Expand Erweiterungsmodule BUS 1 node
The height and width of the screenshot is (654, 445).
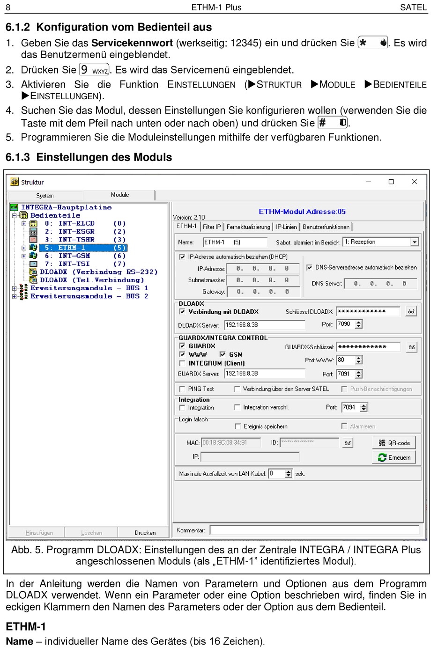[x=14, y=288]
